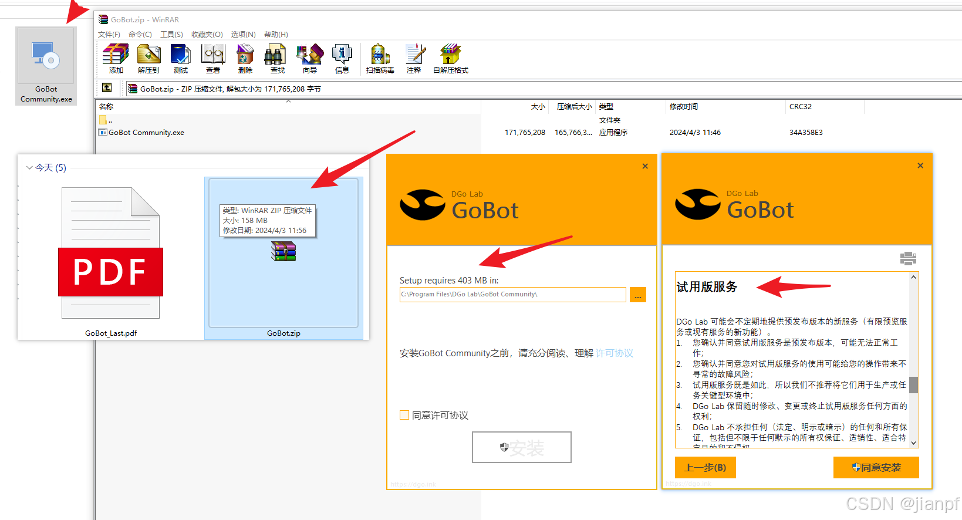Click the CRC32 value 34A358E3
Viewport: 962px width, 520px height.
pyautogui.click(x=806, y=133)
